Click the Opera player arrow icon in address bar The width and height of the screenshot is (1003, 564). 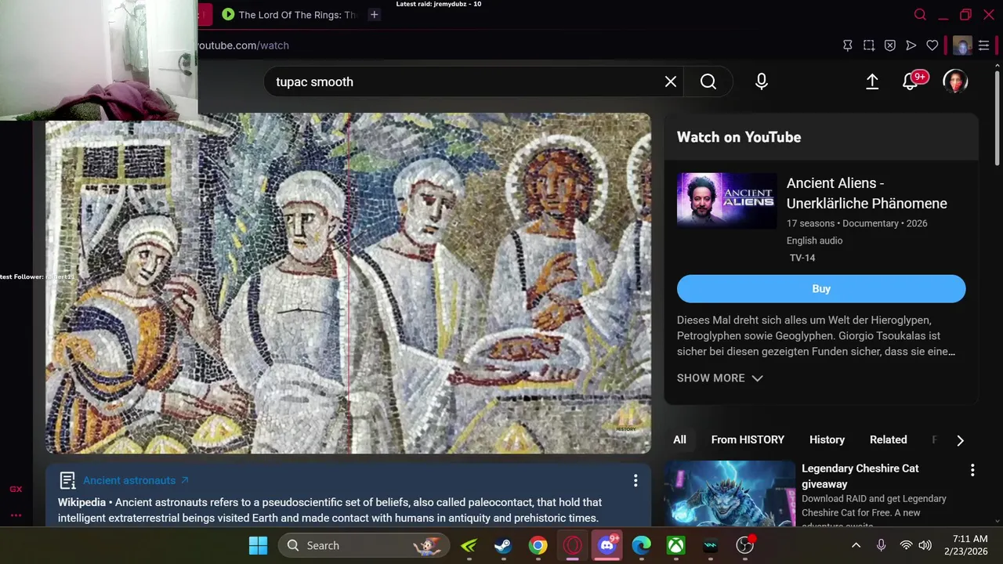click(911, 45)
